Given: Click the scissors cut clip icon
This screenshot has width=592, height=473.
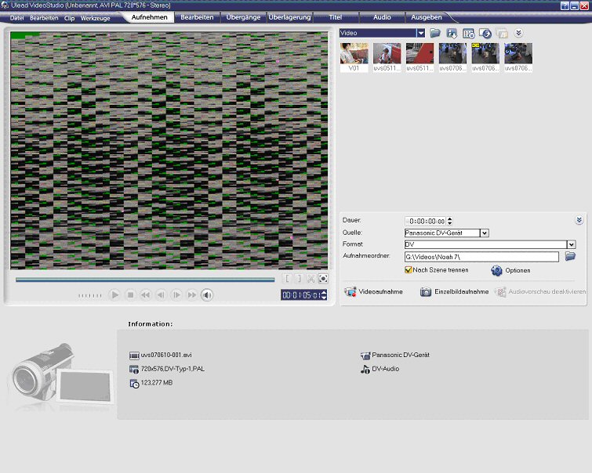Looking at the screenshot, I should [311, 278].
